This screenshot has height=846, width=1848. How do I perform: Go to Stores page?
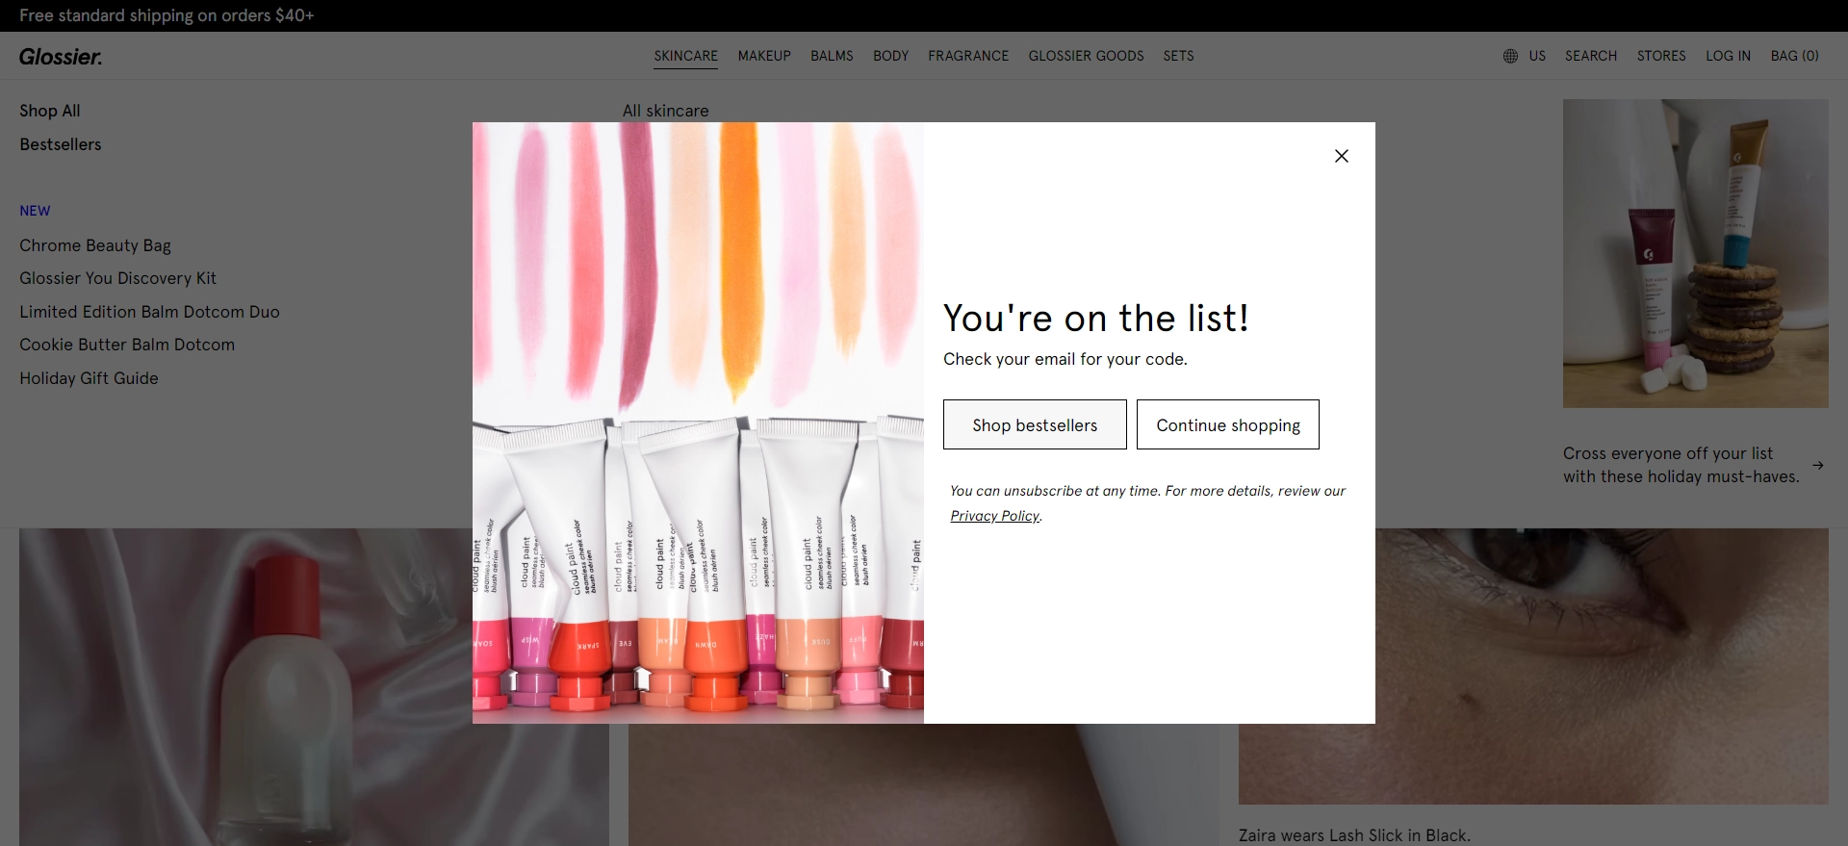(1661, 56)
